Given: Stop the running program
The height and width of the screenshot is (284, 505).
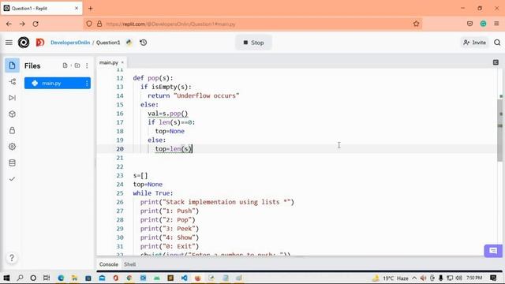Looking at the screenshot, I should point(253,43).
